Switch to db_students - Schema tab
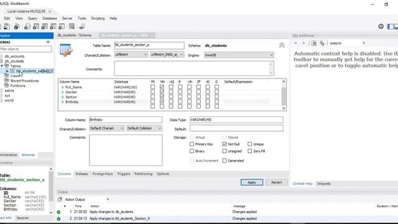Image resolution: width=398 pixels, height=224 pixels. [x=75, y=35]
